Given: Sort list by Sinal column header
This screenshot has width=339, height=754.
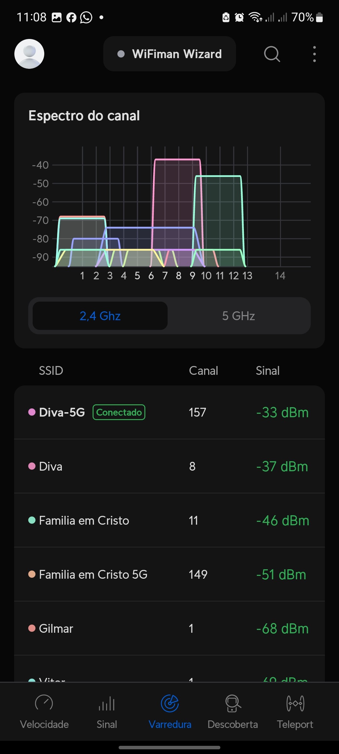Looking at the screenshot, I should [x=267, y=371].
